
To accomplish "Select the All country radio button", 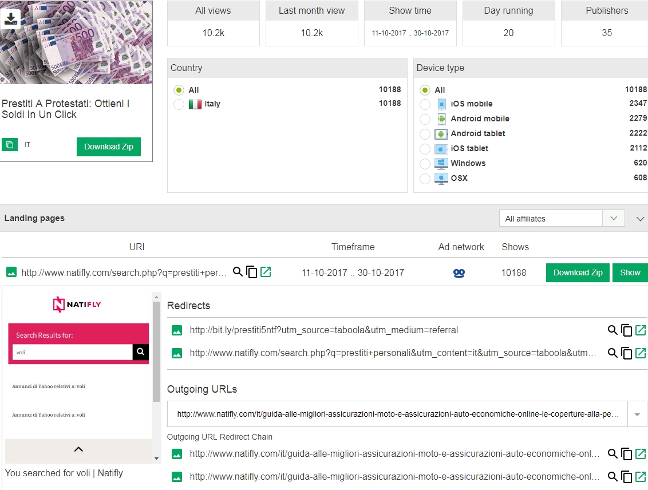I will (179, 90).
